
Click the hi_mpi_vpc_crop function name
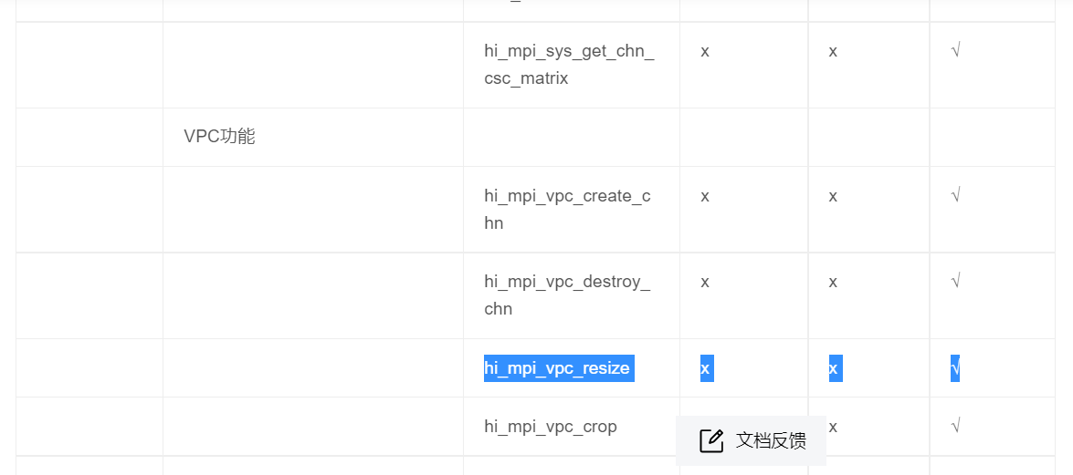(x=551, y=427)
